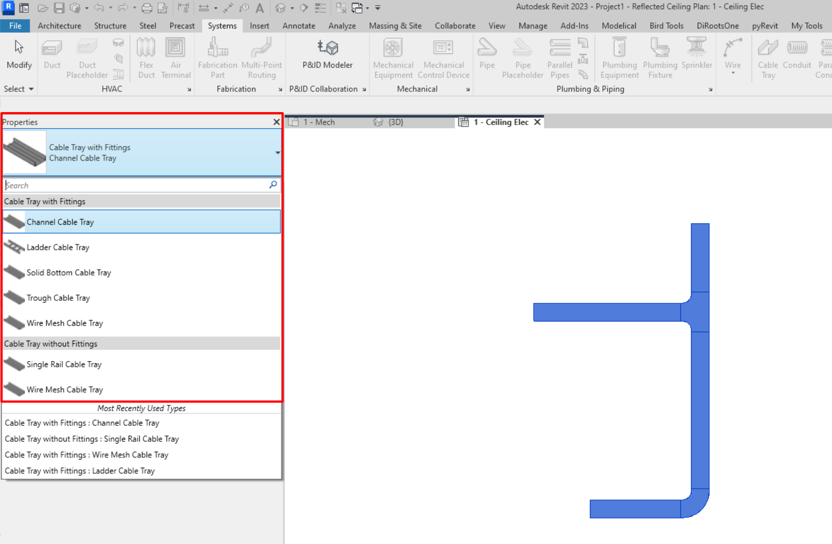Screen dimensions: 832x544
Task: Launch the P&ID Modeler tool
Action: pyautogui.click(x=328, y=54)
